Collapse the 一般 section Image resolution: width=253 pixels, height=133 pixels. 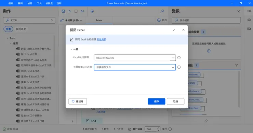71,49
